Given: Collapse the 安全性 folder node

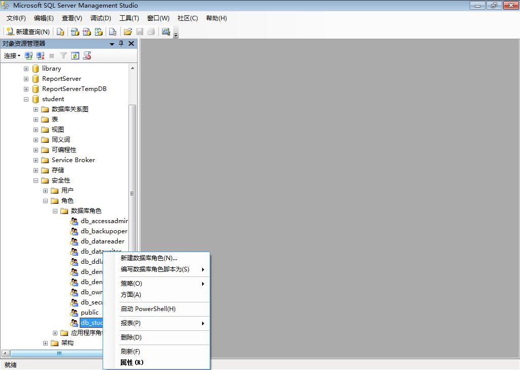Looking at the screenshot, I should tap(36, 180).
